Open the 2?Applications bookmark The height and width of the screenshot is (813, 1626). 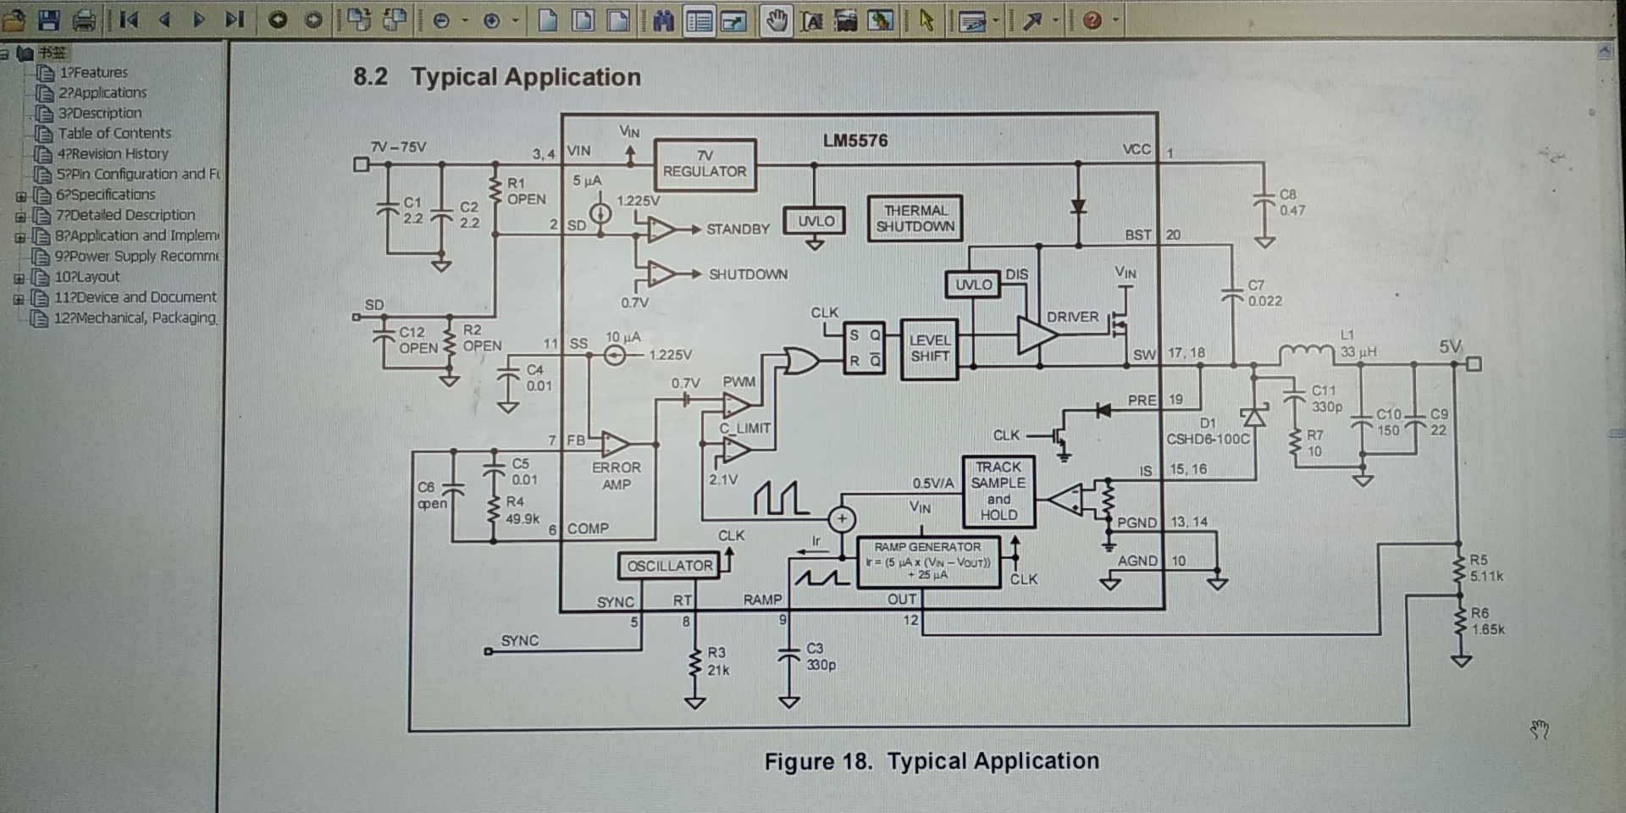pos(102,93)
